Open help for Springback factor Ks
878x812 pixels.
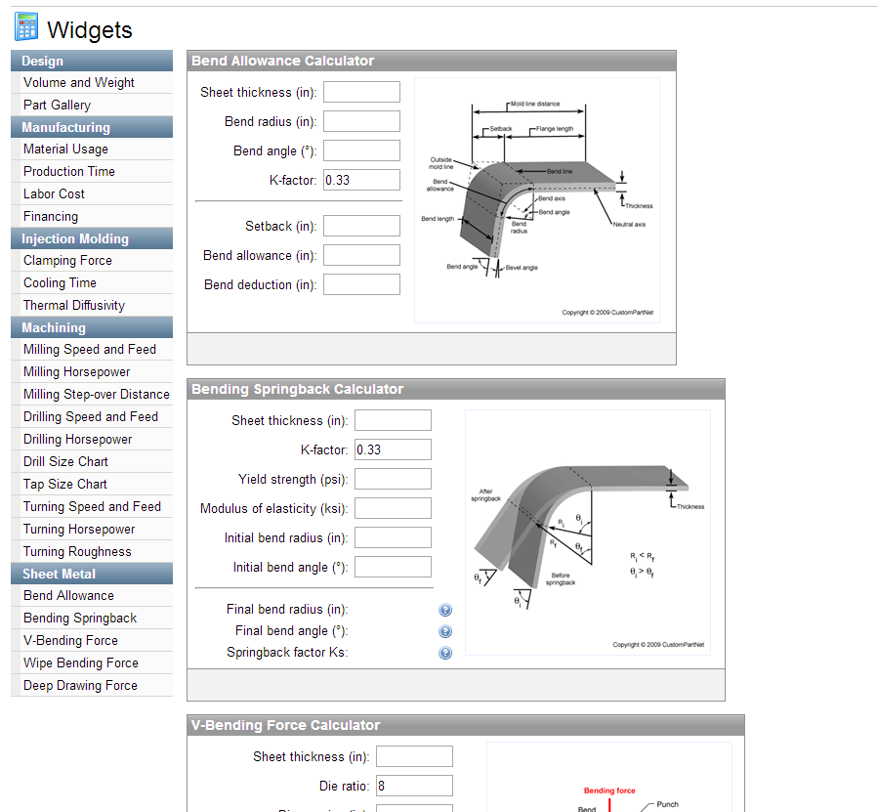pos(445,653)
